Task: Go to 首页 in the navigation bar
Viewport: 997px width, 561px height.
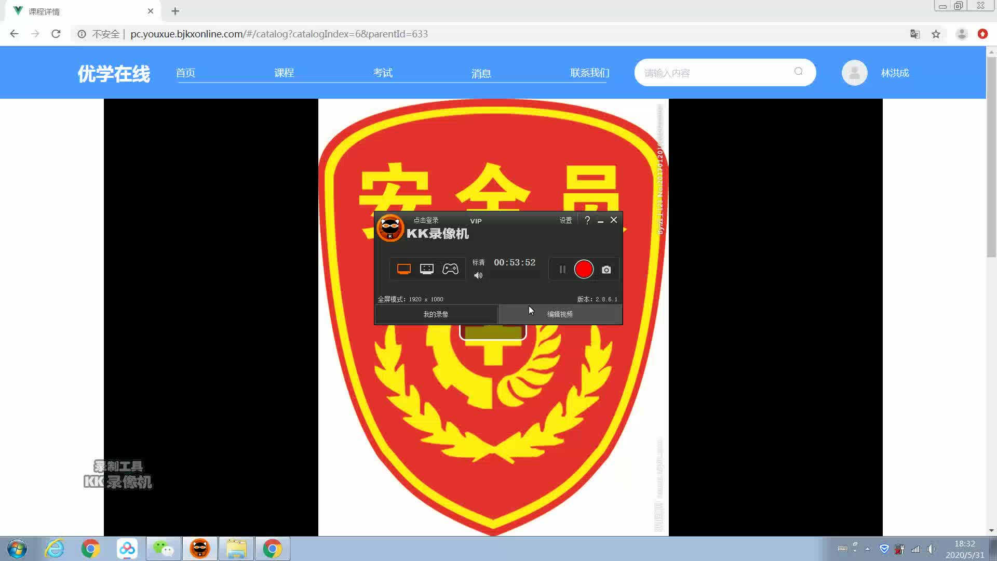Action: pyautogui.click(x=185, y=73)
